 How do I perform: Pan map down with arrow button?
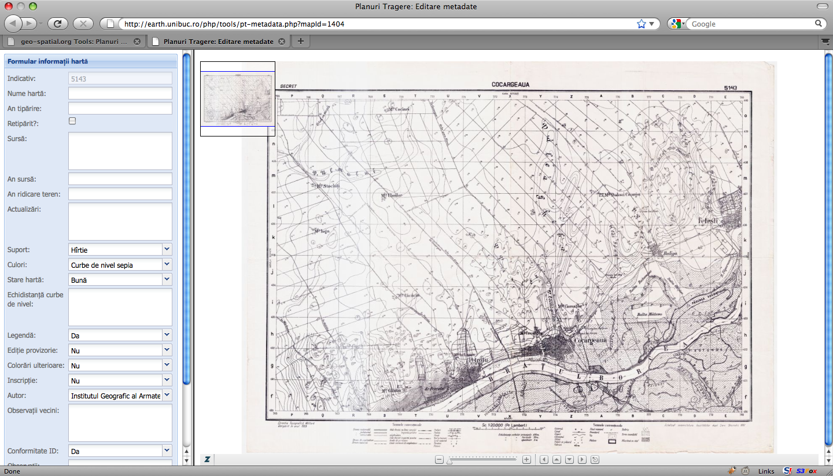(569, 460)
